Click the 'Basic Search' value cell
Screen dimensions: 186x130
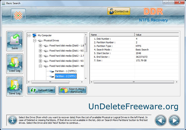click(142, 50)
